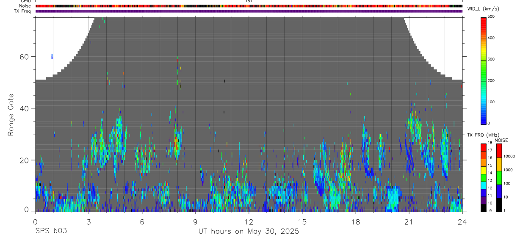
Task: Click x-axis tick label '9'
Action: point(195,222)
